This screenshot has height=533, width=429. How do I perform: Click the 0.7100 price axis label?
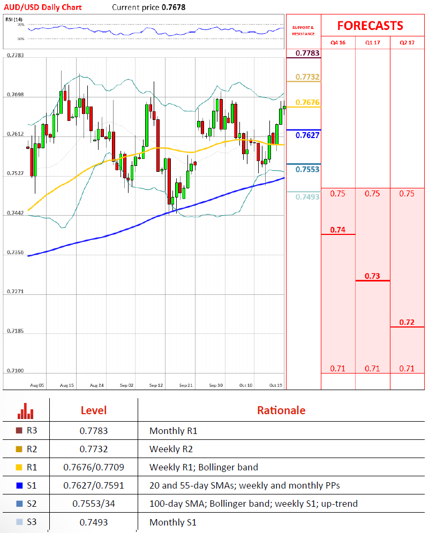[16, 370]
